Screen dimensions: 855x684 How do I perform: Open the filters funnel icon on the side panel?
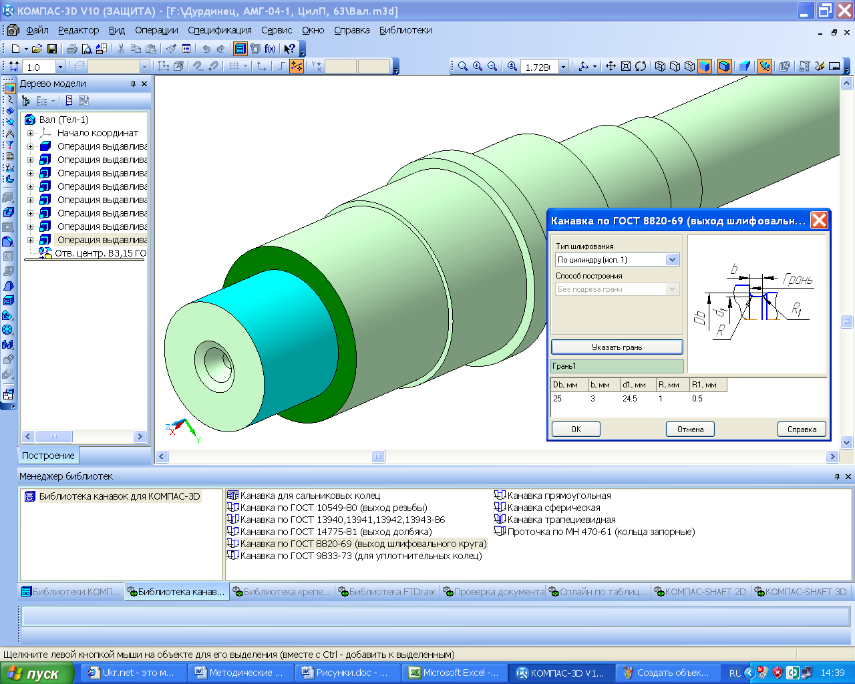[x=9, y=144]
